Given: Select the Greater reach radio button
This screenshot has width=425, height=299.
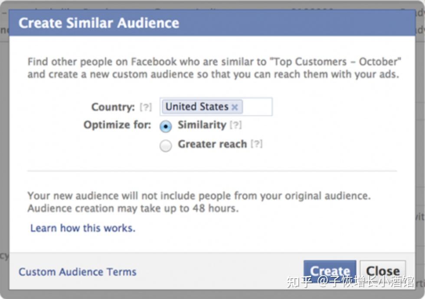Looking at the screenshot, I should click(x=166, y=146).
